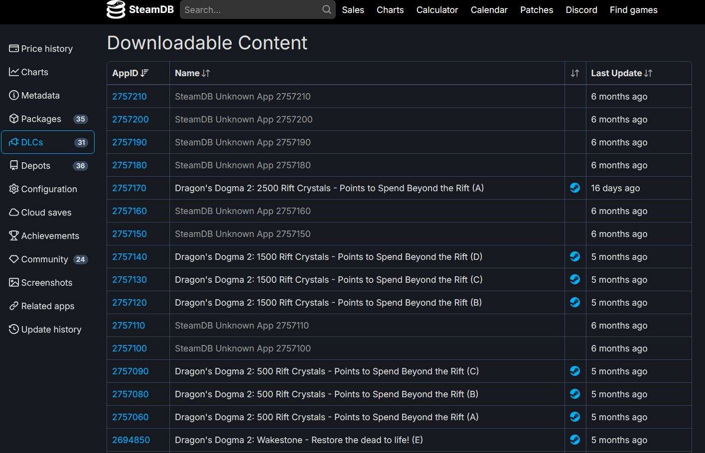The image size is (705, 453).
Task: Click Steam icon in Wakestone row
Action: click(x=575, y=440)
